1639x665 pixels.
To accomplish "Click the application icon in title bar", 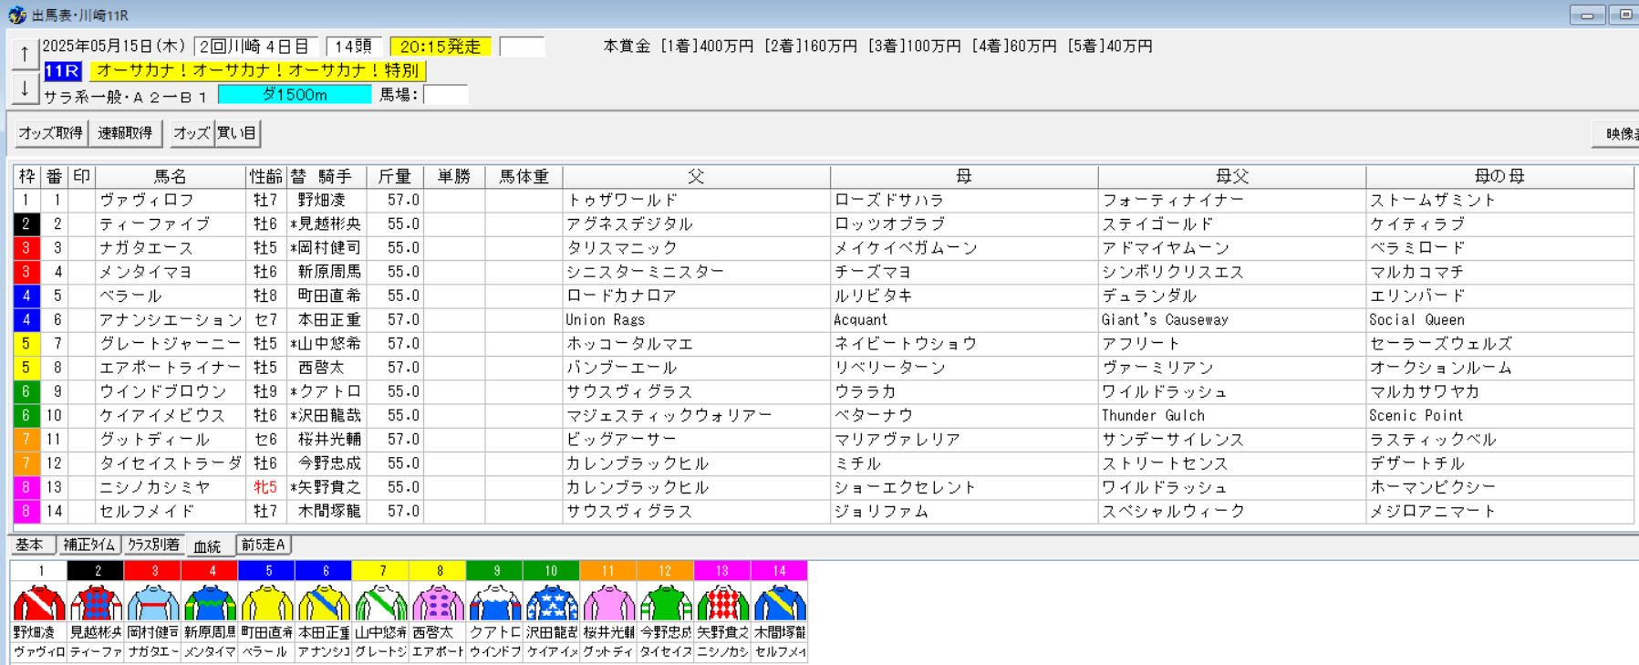I will point(16,16).
